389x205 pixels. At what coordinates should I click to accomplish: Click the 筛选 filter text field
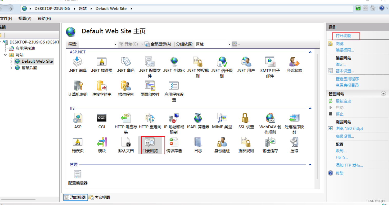pos(95,44)
